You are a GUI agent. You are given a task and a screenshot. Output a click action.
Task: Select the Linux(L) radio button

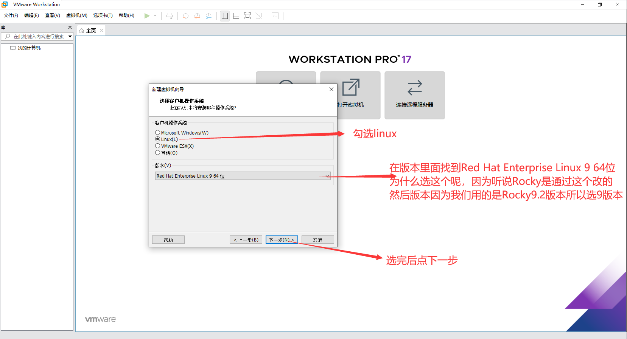coord(158,139)
